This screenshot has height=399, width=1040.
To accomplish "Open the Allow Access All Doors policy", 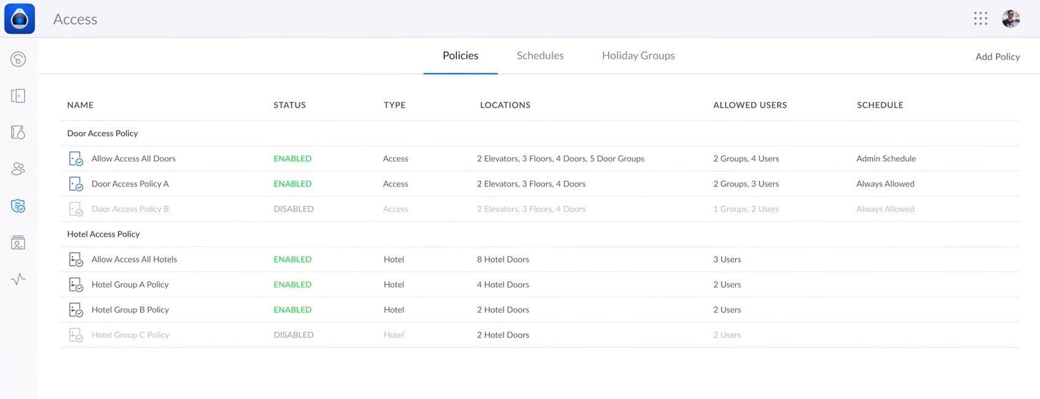I will click(x=133, y=158).
